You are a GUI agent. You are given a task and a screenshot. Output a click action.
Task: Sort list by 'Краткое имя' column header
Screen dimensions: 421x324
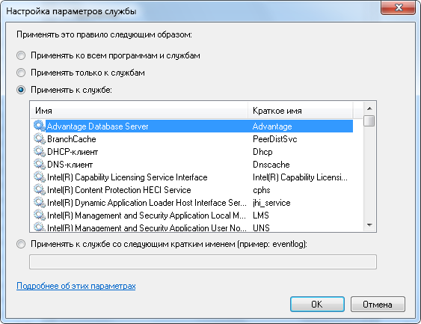pos(300,111)
